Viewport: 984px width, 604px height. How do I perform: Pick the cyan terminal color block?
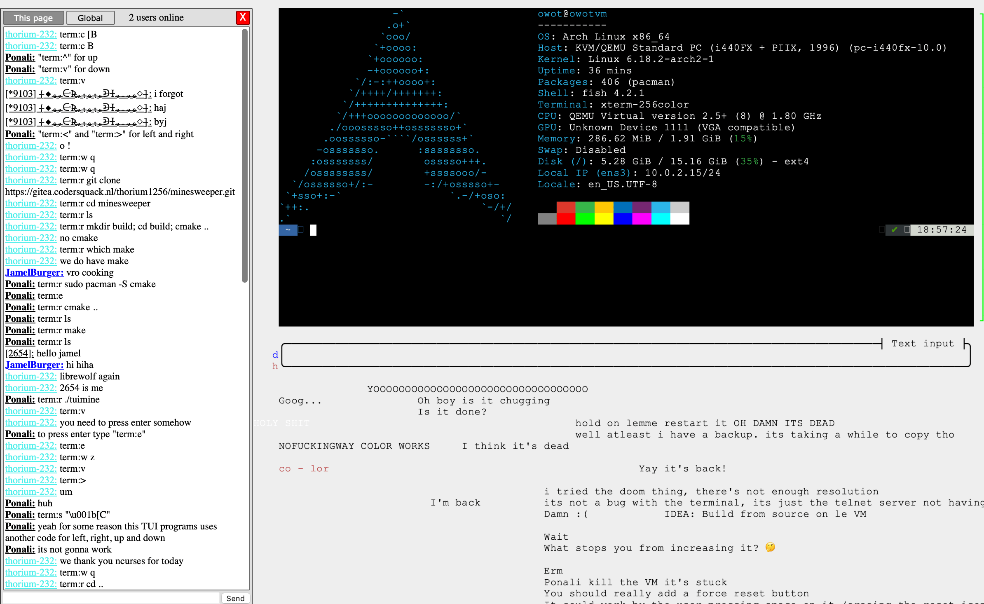(661, 219)
